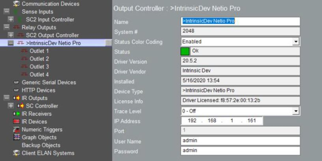Viewport: 322px width, 161px height.
Task: Click the Driver Vendor value Intrinsic Dev
Action: [x=197, y=71]
